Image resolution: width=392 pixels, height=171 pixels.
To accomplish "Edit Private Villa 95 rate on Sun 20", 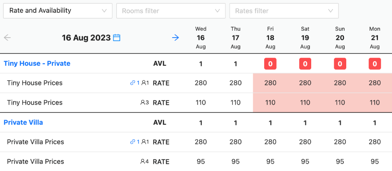I will 340,162.
